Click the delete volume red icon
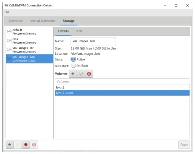Image resolution: width=195 pixels, height=154 pixels. click(89, 74)
